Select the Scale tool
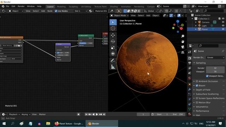The height and width of the screenshot is (127, 226). [113, 48]
